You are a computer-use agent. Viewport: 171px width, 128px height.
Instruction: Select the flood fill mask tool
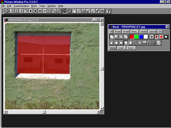pos(130,43)
